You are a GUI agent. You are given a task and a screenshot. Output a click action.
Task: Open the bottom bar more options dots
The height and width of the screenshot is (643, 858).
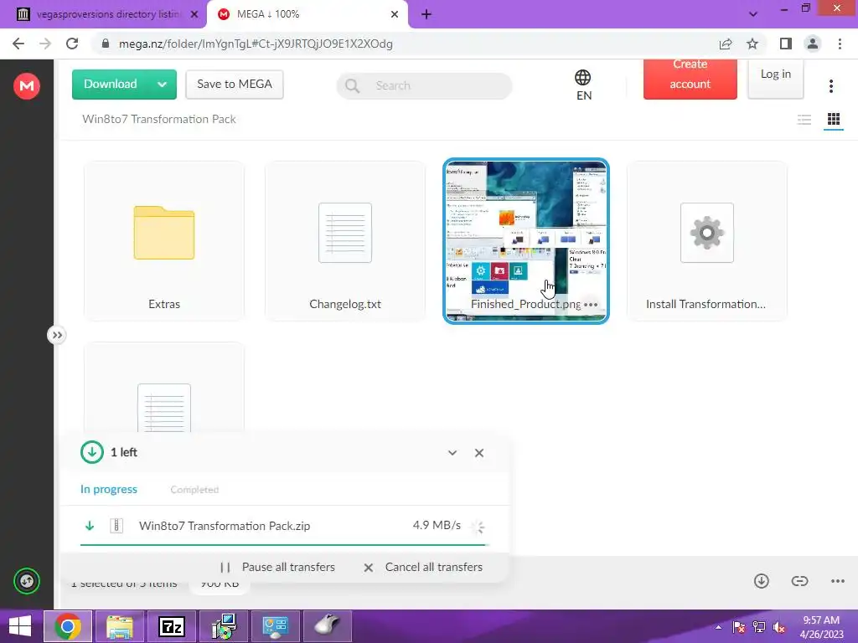pos(838,581)
